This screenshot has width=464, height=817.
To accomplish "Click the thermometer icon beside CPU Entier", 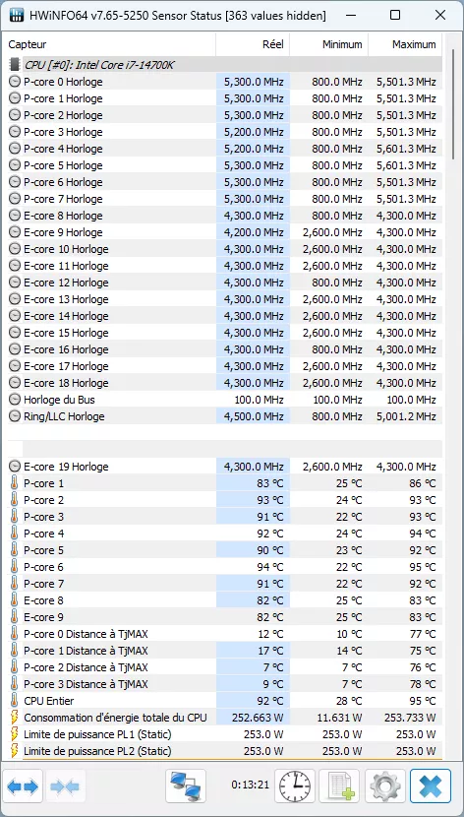I will [x=14, y=701].
